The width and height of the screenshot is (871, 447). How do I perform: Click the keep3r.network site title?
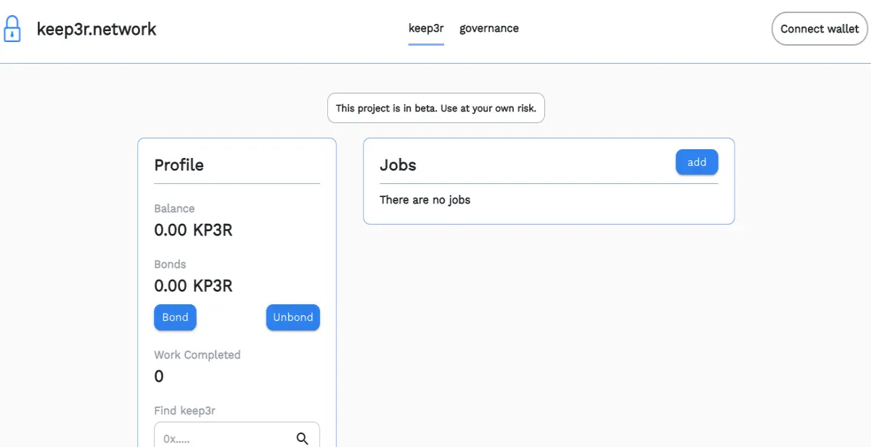(97, 29)
